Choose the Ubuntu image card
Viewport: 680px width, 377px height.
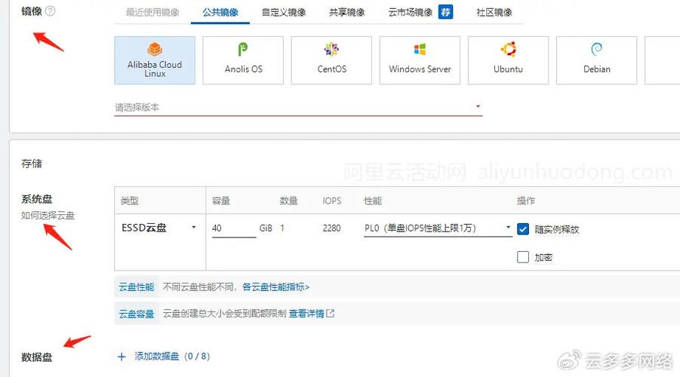pyautogui.click(x=508, y=60)
